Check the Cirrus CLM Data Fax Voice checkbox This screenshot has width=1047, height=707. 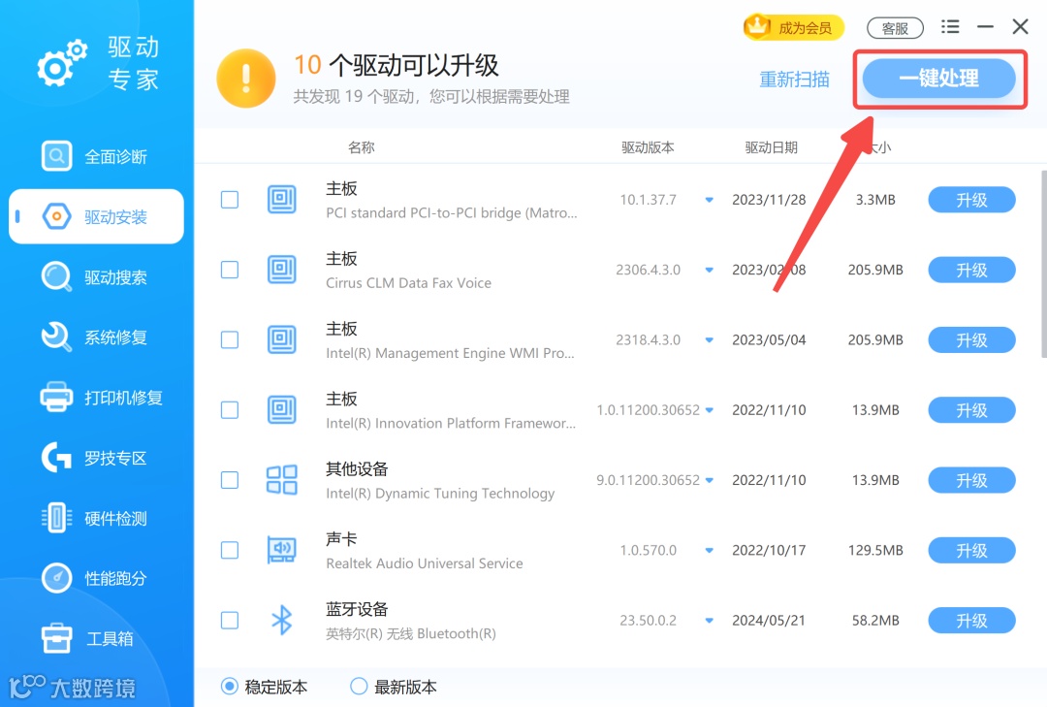coord(230,270)
